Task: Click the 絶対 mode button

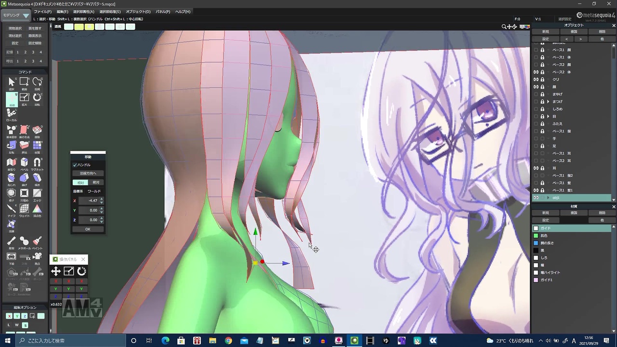Action: [95, 182]
